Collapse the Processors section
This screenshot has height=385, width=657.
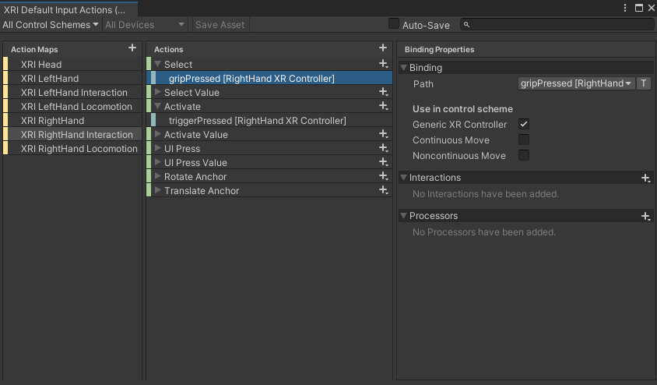coord(403,216)
